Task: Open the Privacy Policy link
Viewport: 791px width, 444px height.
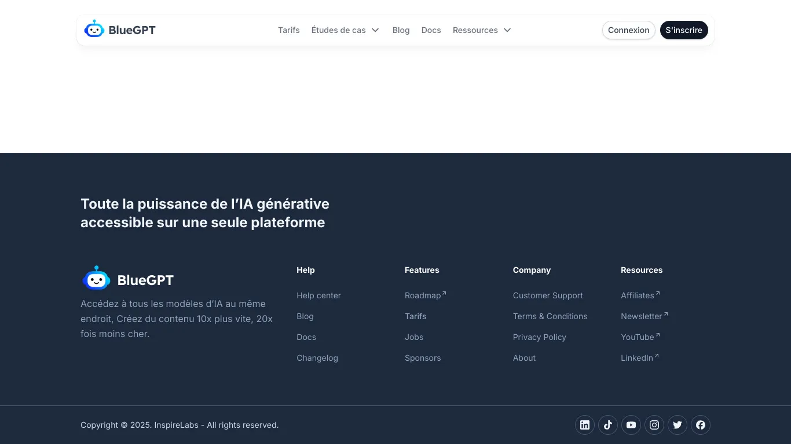Action: click(540, 337)
